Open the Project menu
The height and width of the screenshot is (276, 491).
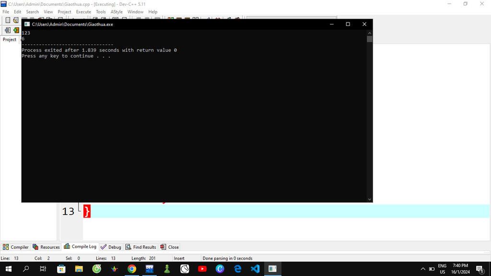pyautogui.click(x=64, y=12)
